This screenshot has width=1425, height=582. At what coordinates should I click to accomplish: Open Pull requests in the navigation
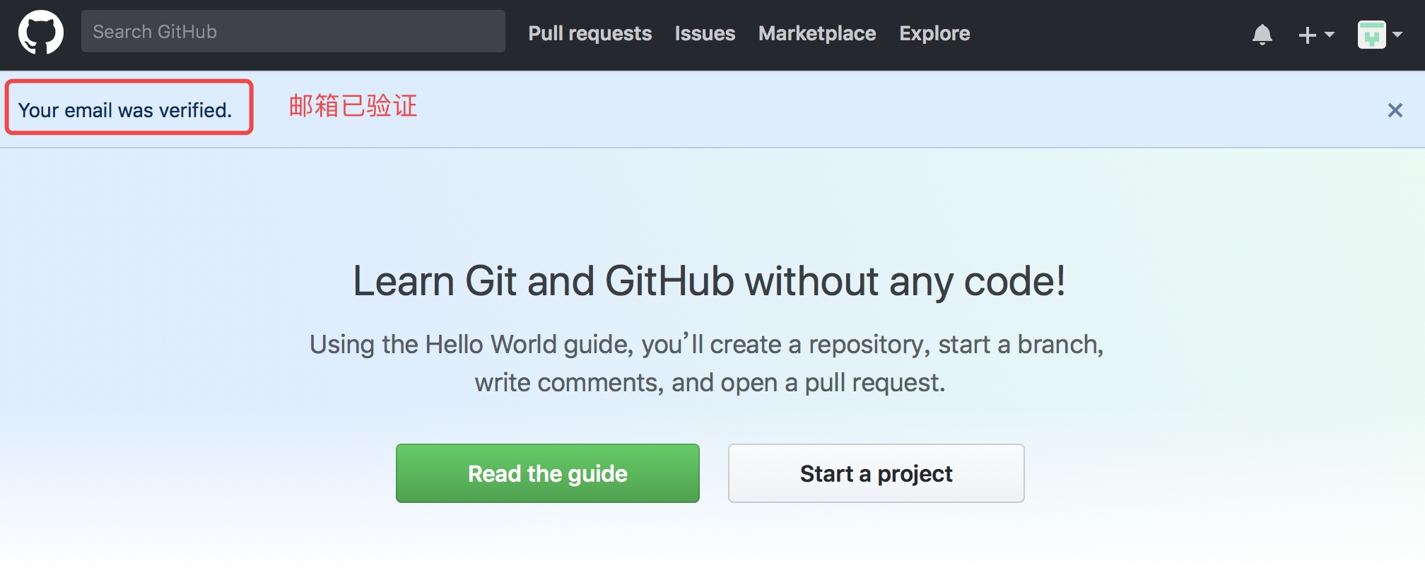pyautogui.click(x=590, y=33)
